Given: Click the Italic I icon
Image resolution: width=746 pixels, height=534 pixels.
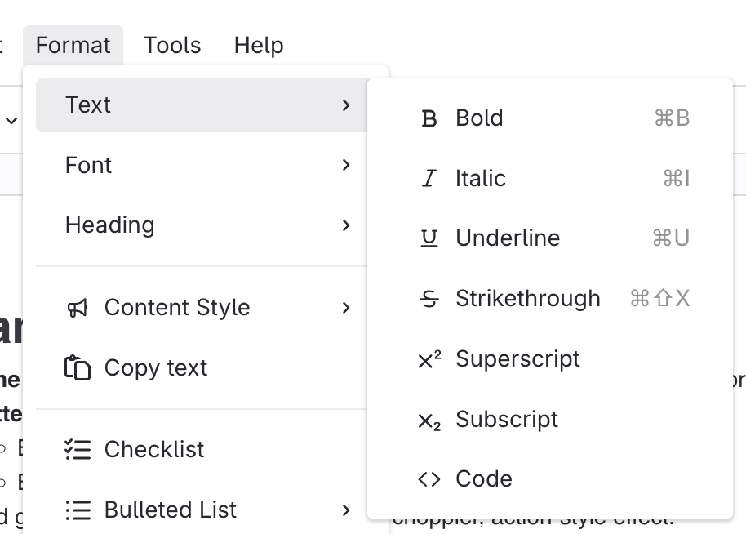Looking at the screenshot, I should click(x=429, y=179).
